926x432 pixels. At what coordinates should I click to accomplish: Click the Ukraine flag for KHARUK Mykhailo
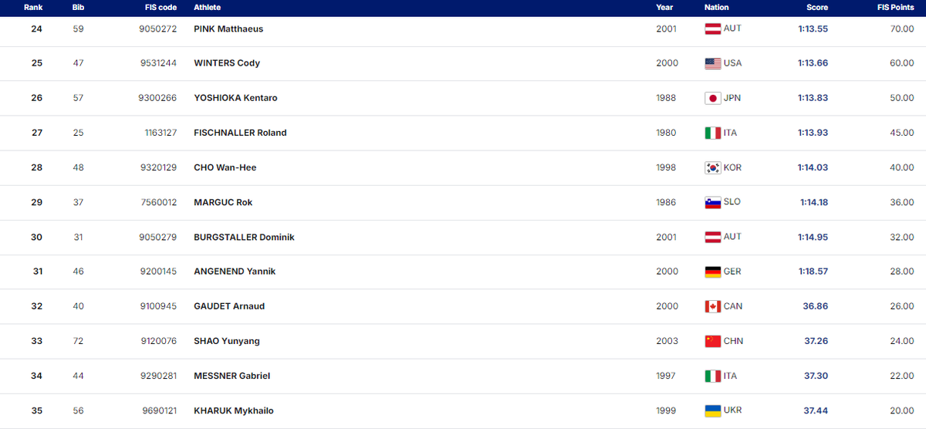coord(712,410)
